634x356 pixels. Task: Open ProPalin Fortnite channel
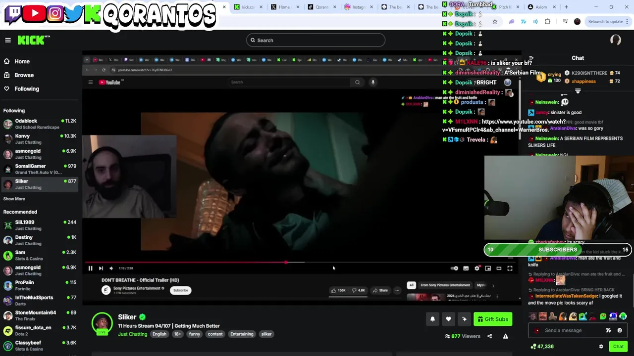(x=40, y=285)
